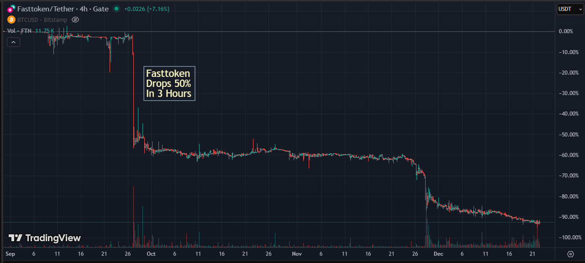Click the Fasttoken/Tether symbol title
The height and width of the screenshot is (263, 585).
[63, 9]
